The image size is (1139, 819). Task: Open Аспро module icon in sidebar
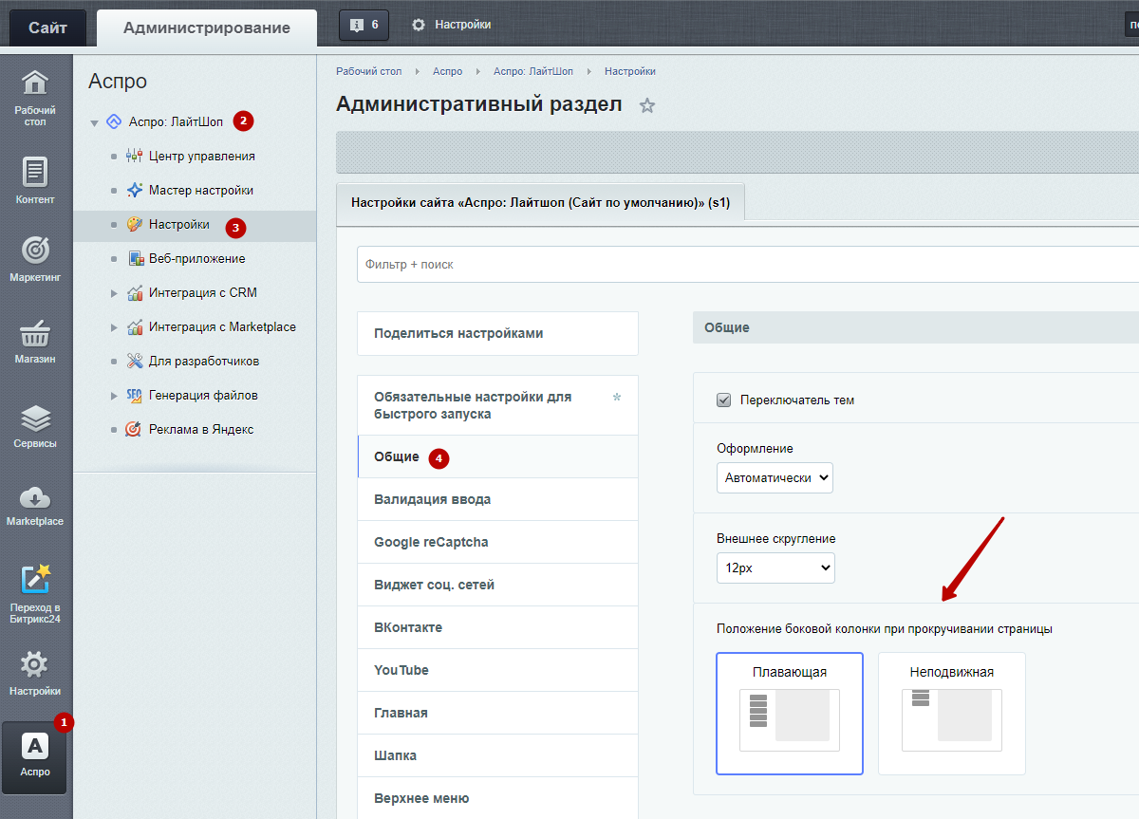coord(35,746)
